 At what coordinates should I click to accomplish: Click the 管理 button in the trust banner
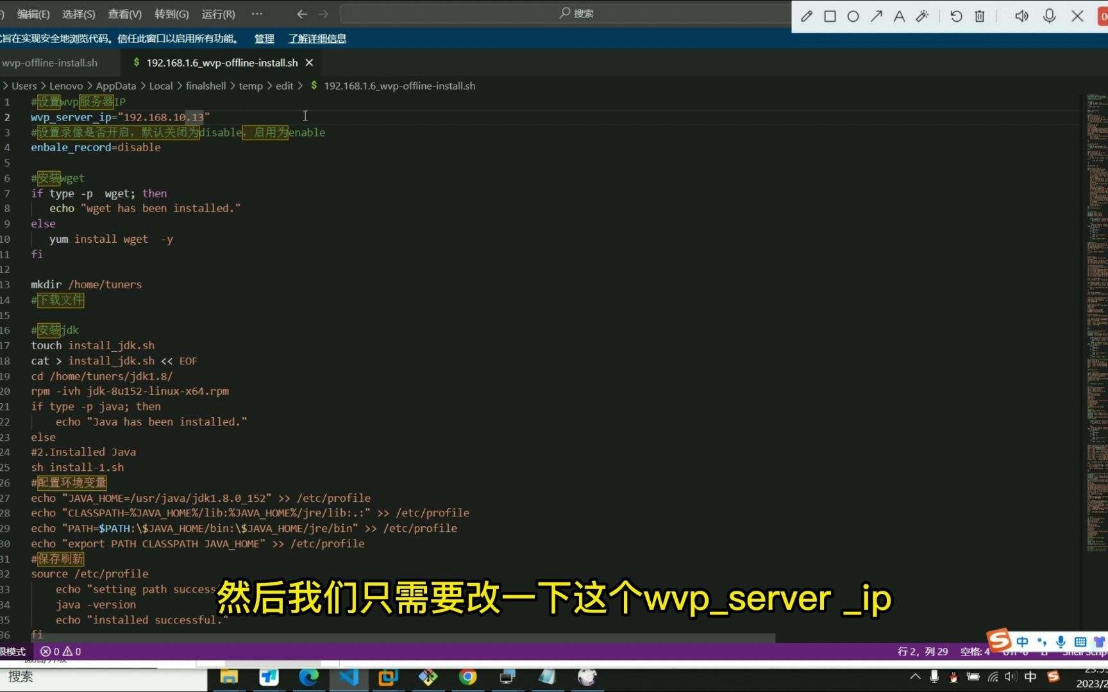pos(264,39)
